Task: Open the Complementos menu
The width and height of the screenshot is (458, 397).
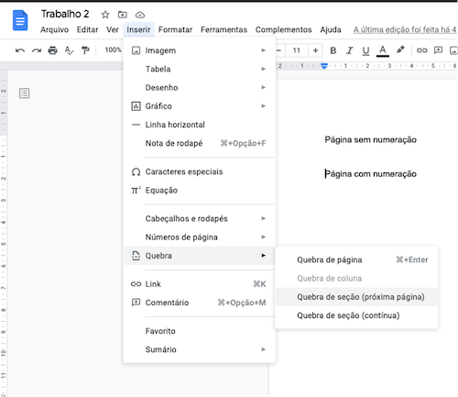Action: [284, 29]
